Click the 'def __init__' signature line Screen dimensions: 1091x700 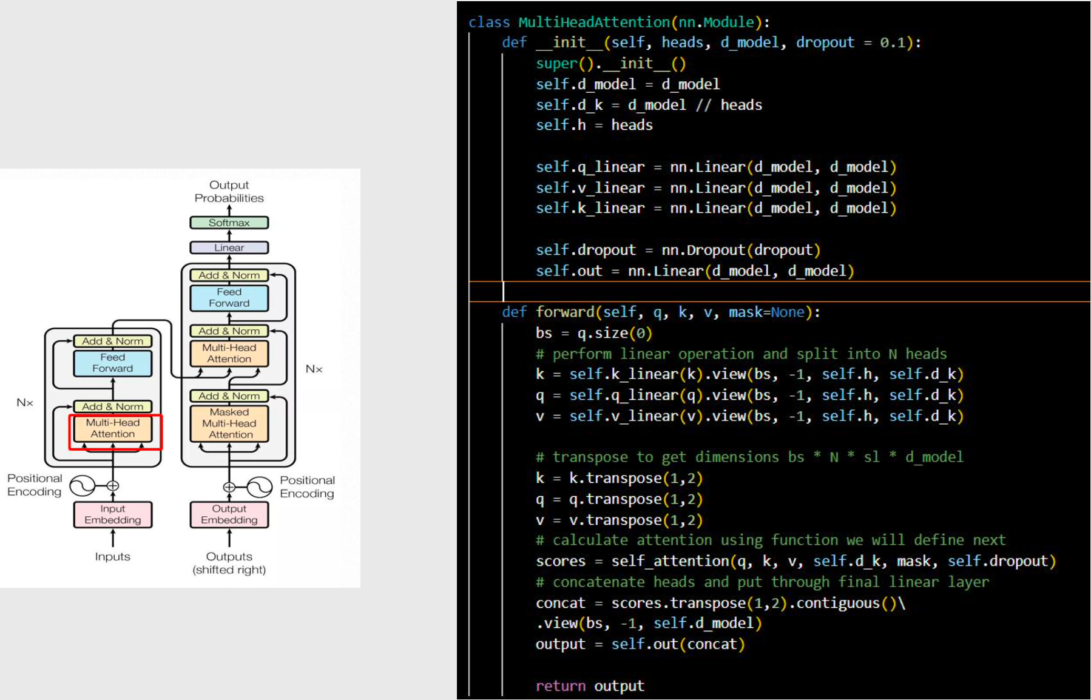(712, 42)
